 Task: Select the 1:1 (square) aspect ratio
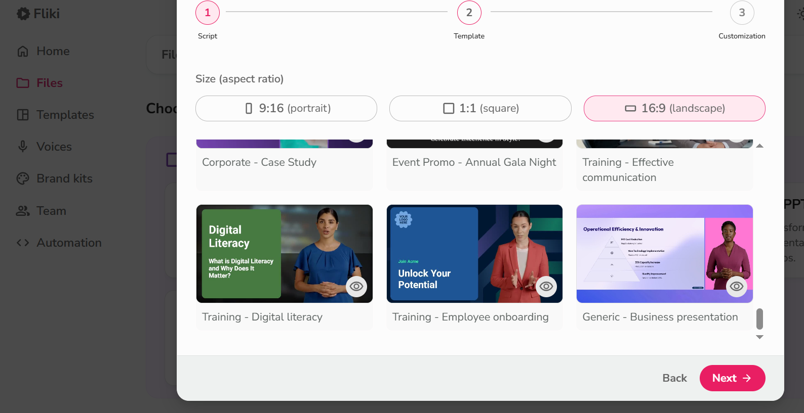coord(480,108)
